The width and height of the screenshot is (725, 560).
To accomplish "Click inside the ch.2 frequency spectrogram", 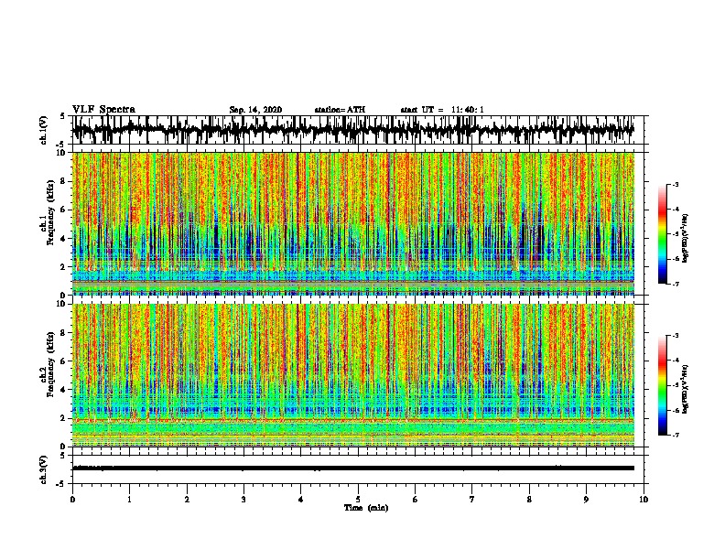I will [x=353, y=375].
